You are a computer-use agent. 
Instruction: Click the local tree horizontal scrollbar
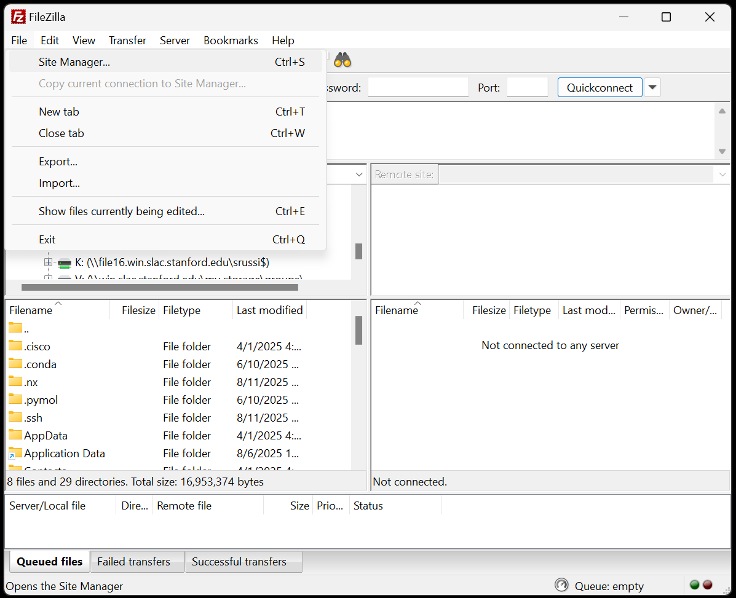coord(160,287)
